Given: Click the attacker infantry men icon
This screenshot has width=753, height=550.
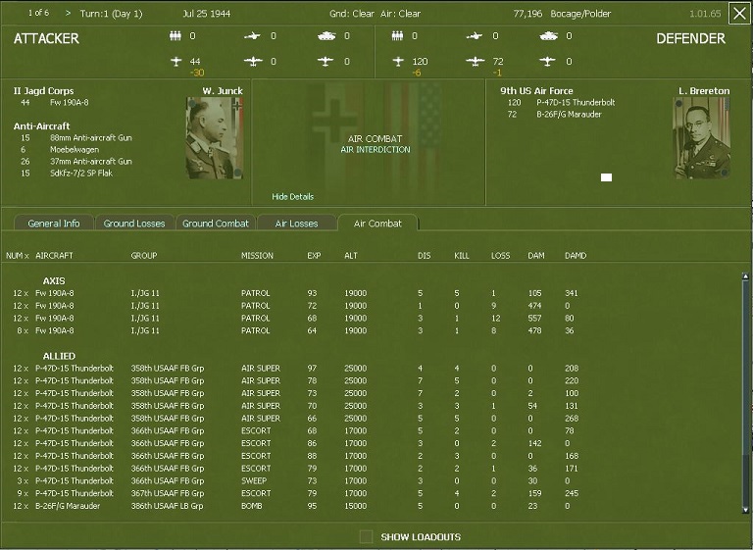Looking at the screenshot, I should (x=176, y=36).
